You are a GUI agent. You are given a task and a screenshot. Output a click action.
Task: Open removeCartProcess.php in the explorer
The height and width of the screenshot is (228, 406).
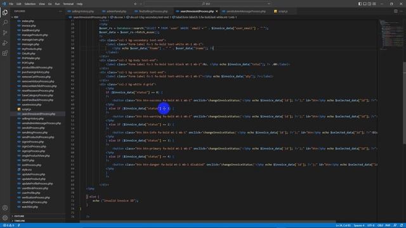[x=36, y=77]
